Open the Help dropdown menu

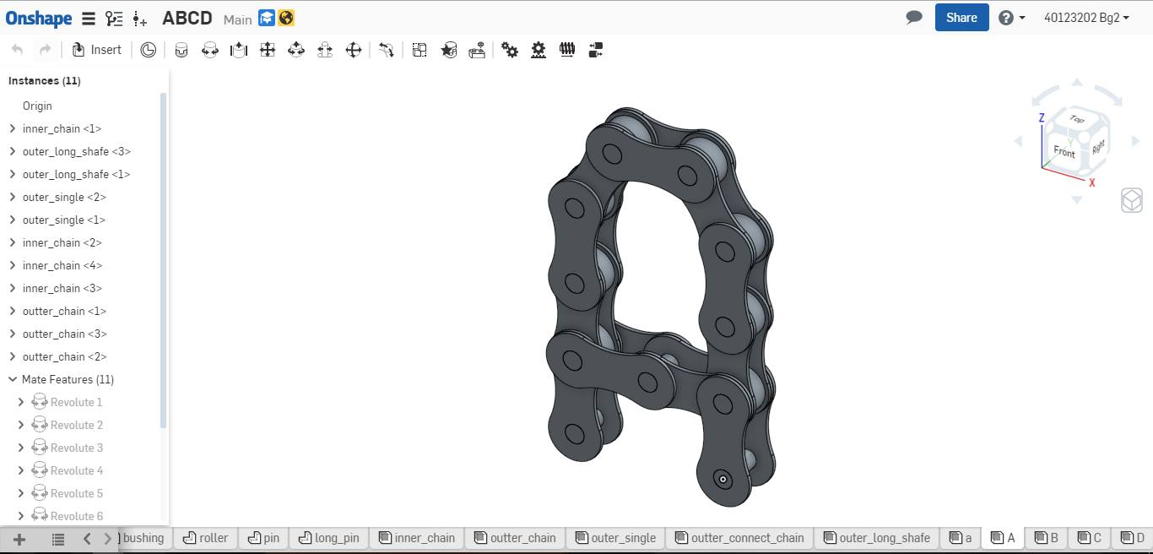point(1012,18)
